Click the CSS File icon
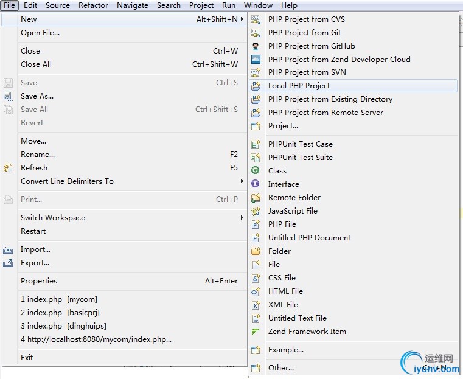The image size is (463, 379). (x=256, y=278)
